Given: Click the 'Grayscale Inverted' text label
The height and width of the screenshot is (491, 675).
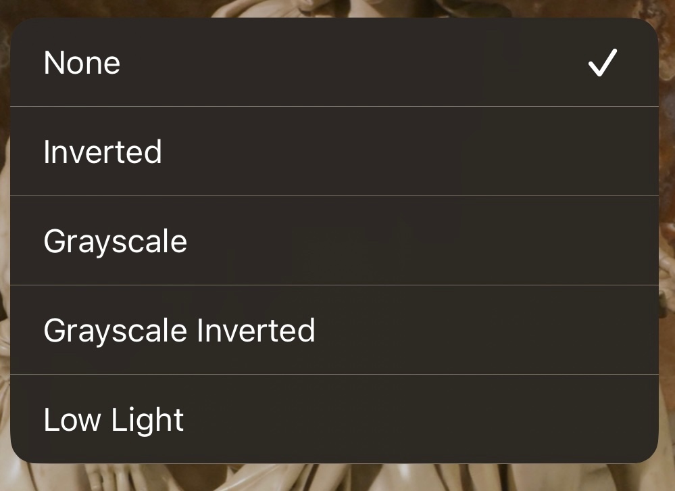Looking at the screenshot, I should 179,330.
